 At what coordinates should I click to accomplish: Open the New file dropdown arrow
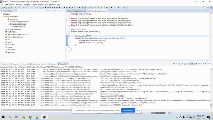[4, 8]
